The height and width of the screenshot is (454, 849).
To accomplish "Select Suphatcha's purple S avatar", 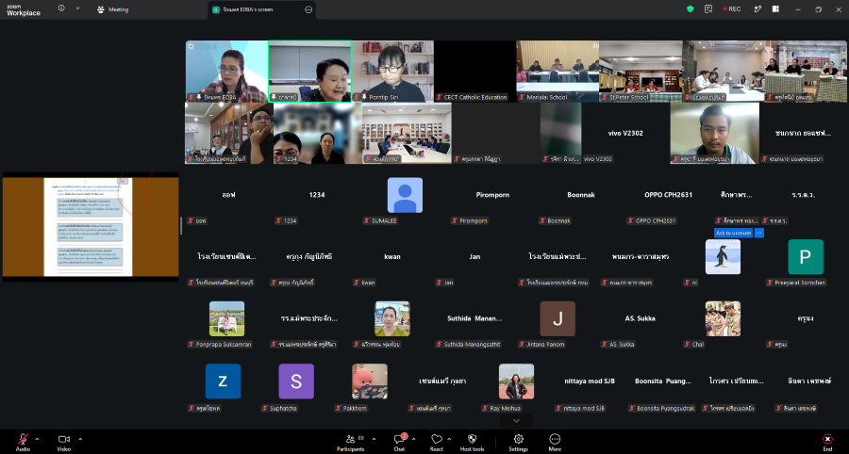I will [x=296, y=381].
